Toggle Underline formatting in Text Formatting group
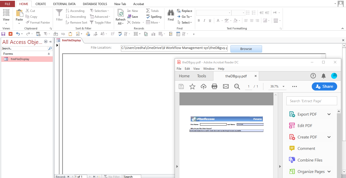This screenshot has height=178, width=346. pyautogui.click(x=210, y=21)
